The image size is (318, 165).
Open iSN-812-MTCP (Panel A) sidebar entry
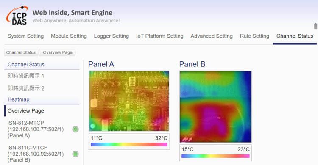pyautogui.click(x=36, y=129)
